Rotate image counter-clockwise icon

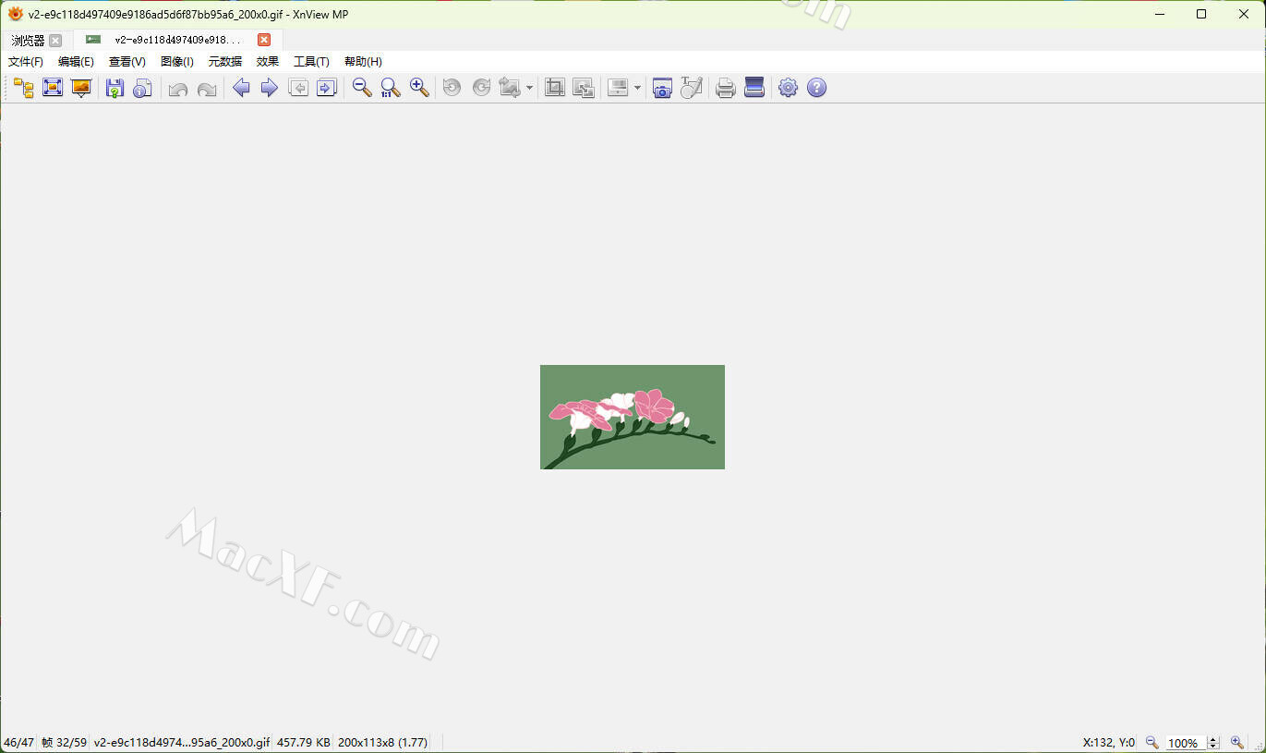click(x=452, y=88)
